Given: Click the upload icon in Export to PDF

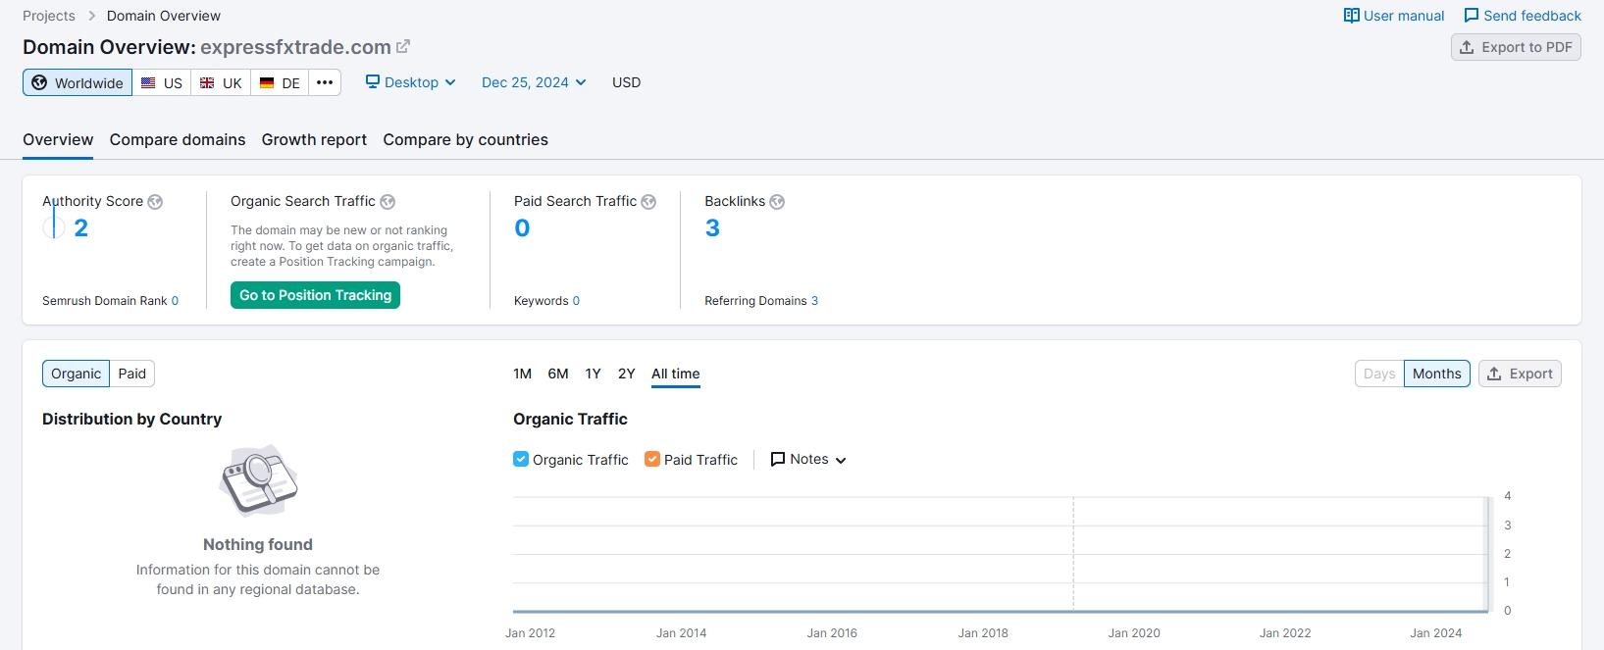Looking at the screenshot, I should coord(1467,47).
